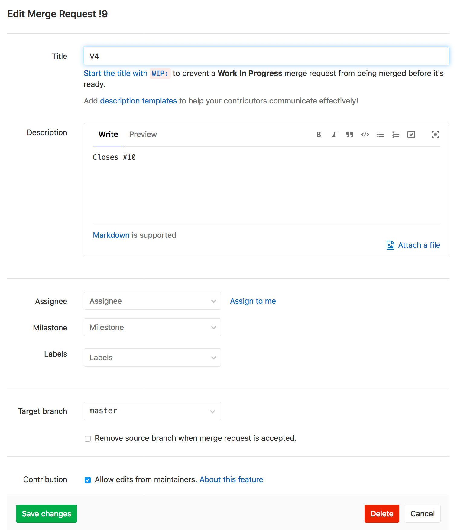Open the Labels dropdown
Screen dimensions: 457x530
click(152, 358)
